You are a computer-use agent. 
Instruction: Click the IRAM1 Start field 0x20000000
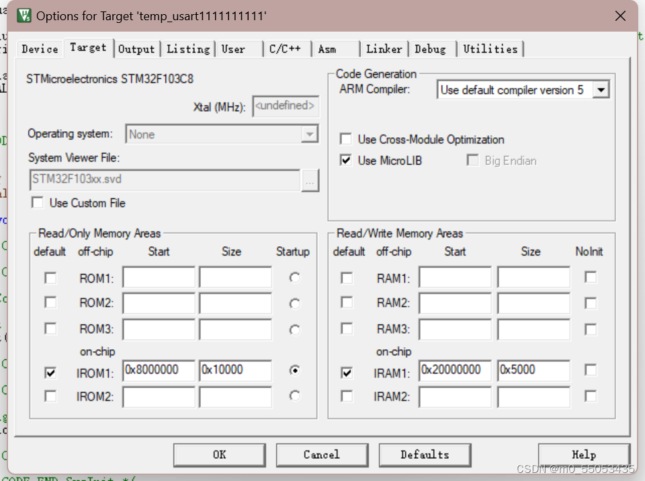click(x=456, y=371)
